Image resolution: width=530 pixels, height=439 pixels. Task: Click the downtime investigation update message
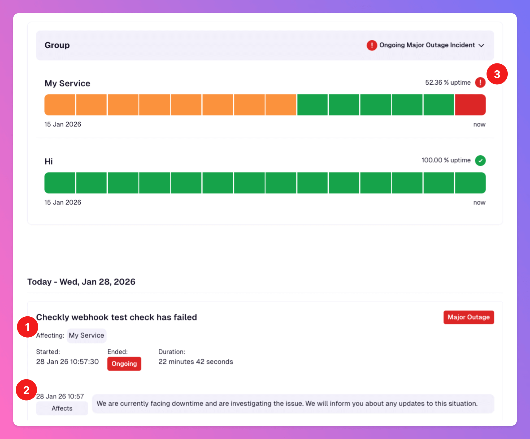click(287, 403)
